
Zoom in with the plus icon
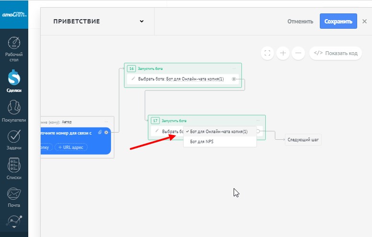(x=283, y=53)
